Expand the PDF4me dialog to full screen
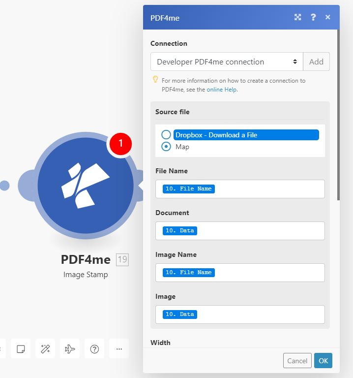353x378 pixels. (297, 17)
